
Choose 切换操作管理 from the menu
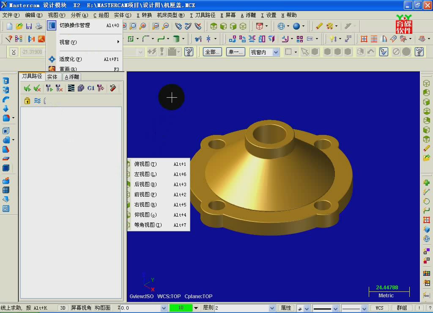(85, 25)
